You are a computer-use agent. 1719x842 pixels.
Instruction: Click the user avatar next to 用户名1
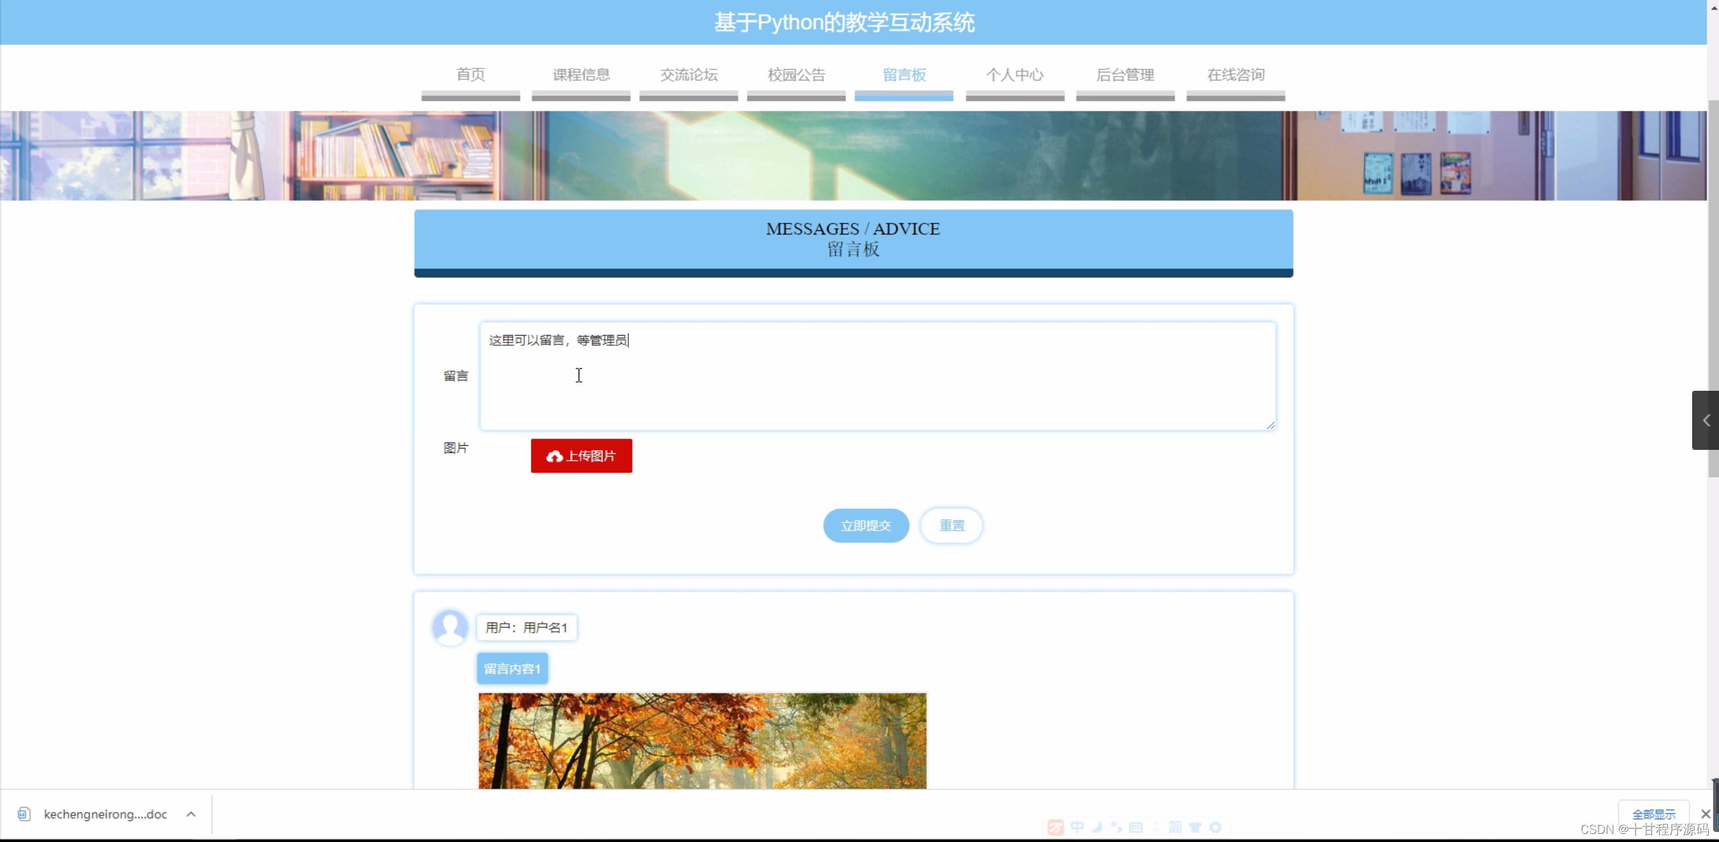tap(450, 626)
